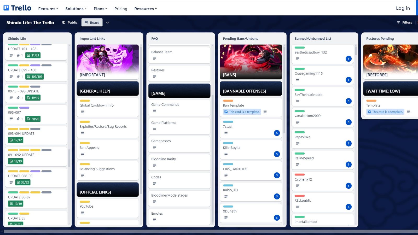The width and height of the screenshot is (418, 235).
Task: Click description icon on Balance Team card
Action: [x=154, y=58]
